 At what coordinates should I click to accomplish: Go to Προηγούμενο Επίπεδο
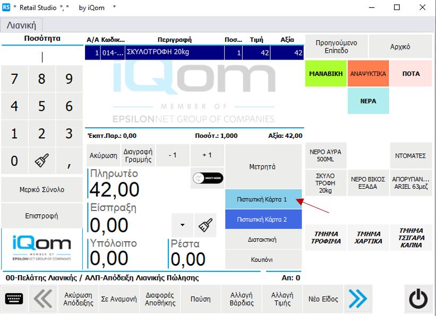tap(336, 47)
